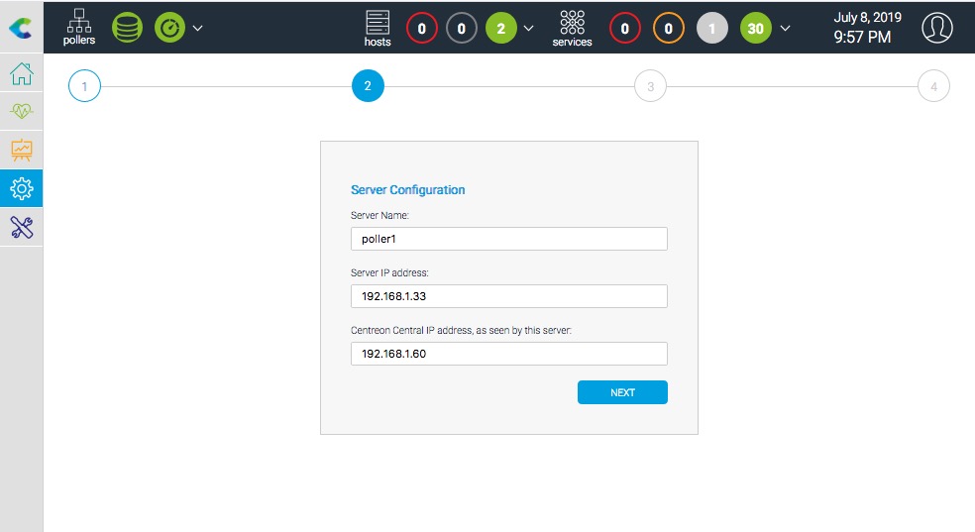Click the Centreon logo icon
975x532 pixels.
coord(21,27)
